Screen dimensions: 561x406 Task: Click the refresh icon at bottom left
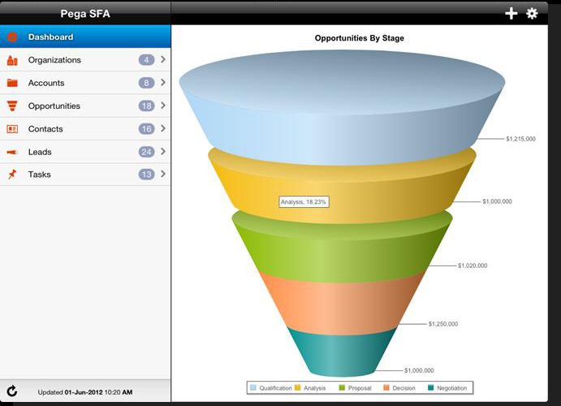(12, 391)
